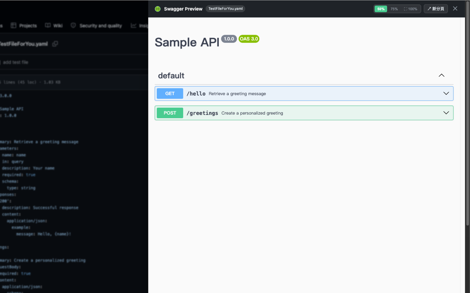Open the Wiki tab on the blurred page
470x293 pixels.
pyautogui.click(x=54, y=26)
